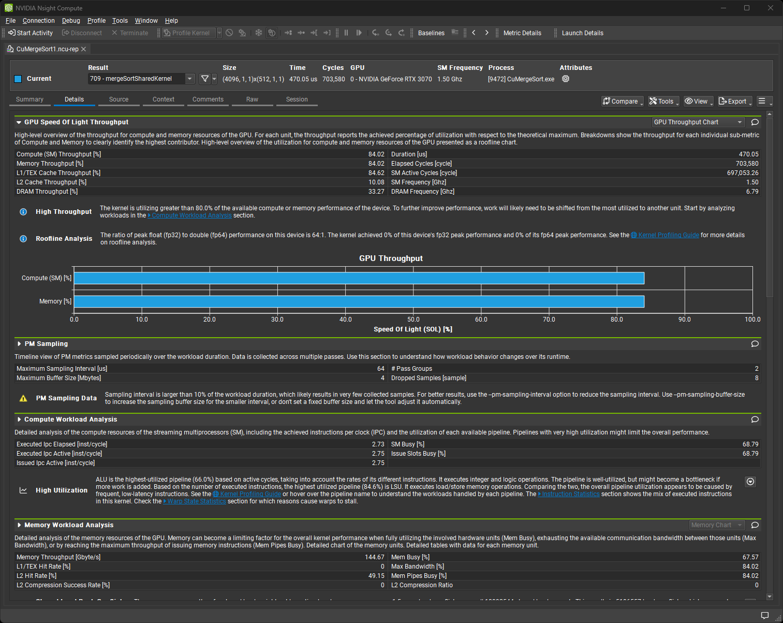Switch to the Source tab
The width and height of the screenshot is (783, 623).
tap(119, 99)
